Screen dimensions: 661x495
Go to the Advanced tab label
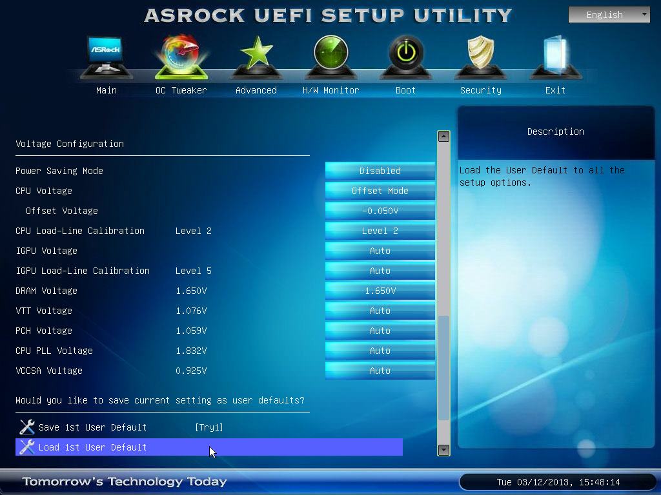pyautogui.click(x=256, y=90)
